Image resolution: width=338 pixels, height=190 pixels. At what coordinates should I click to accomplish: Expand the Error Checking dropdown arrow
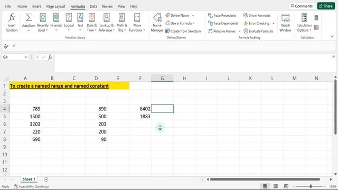tap(273, 23)
